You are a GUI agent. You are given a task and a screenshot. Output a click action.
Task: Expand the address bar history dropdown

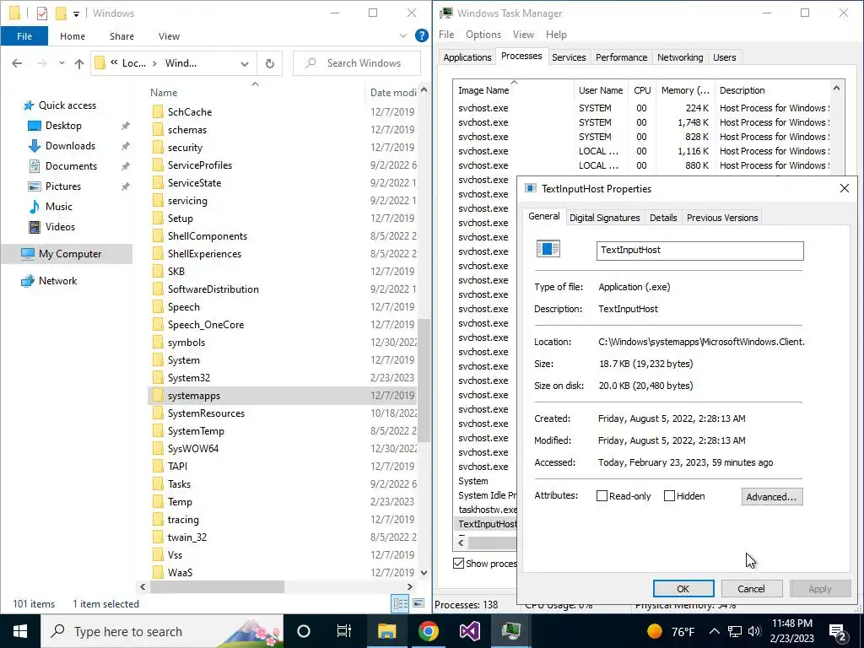[x=245, y=63]
